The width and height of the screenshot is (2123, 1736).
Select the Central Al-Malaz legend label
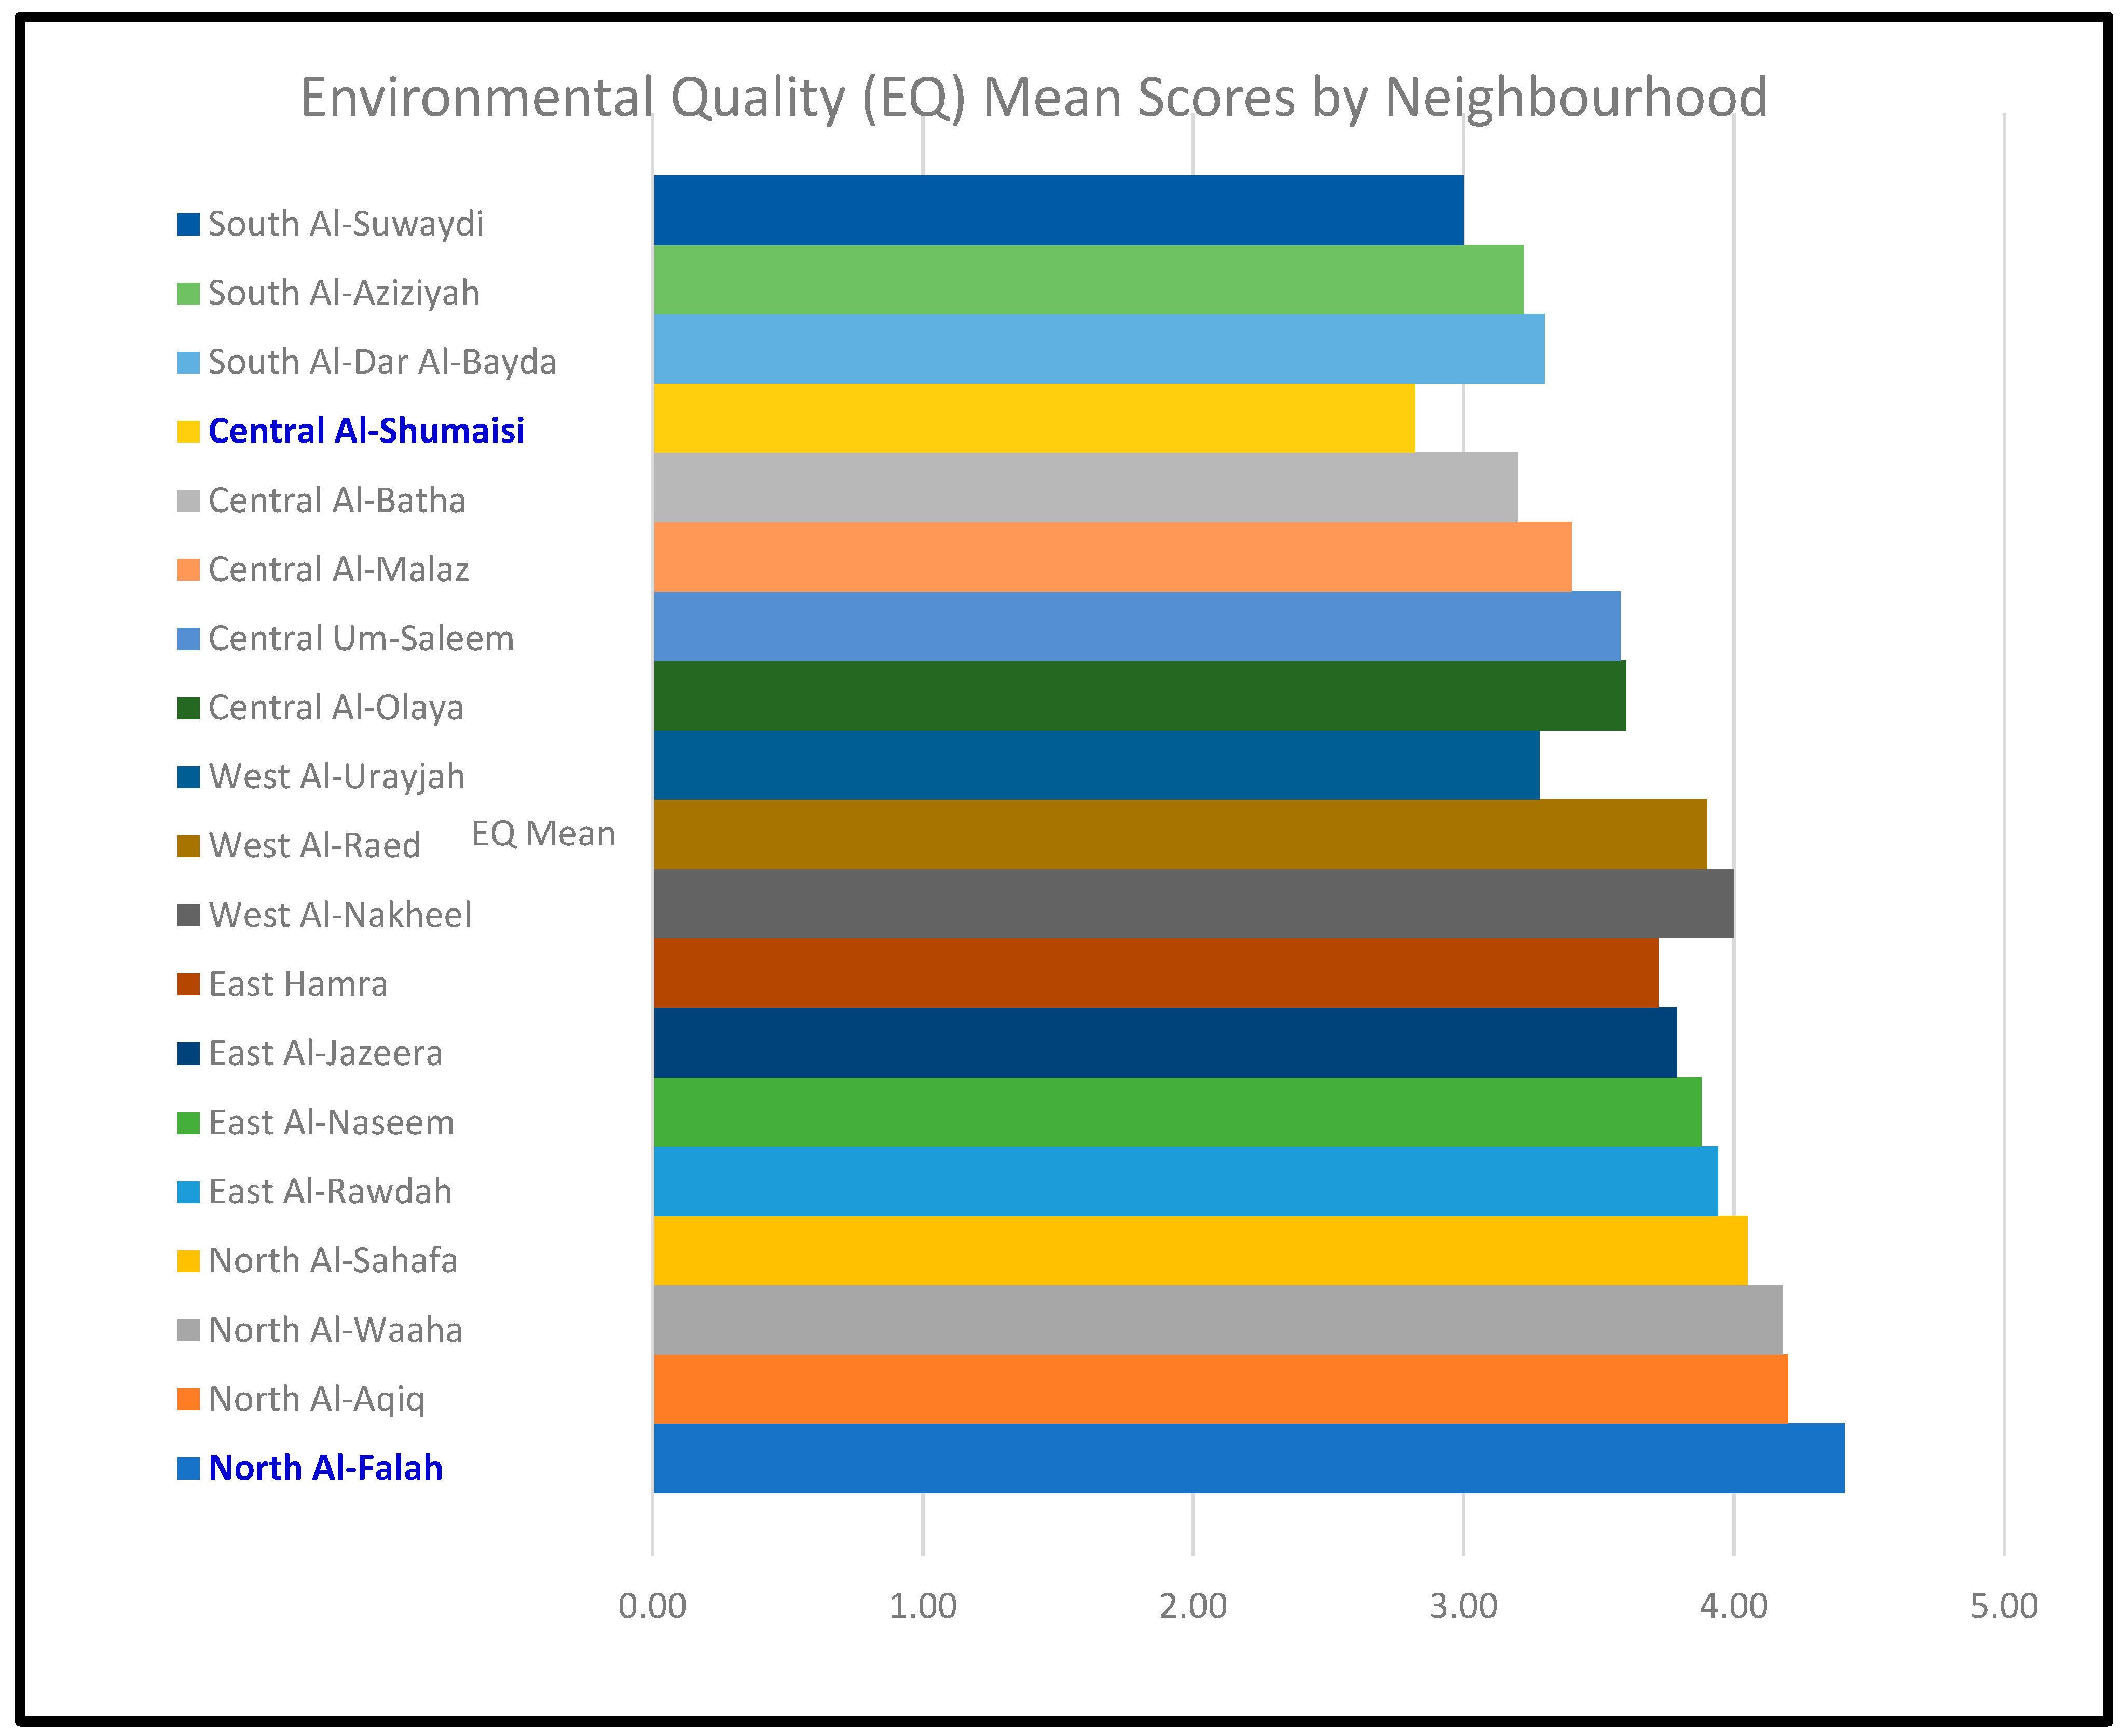pos(339,570)
